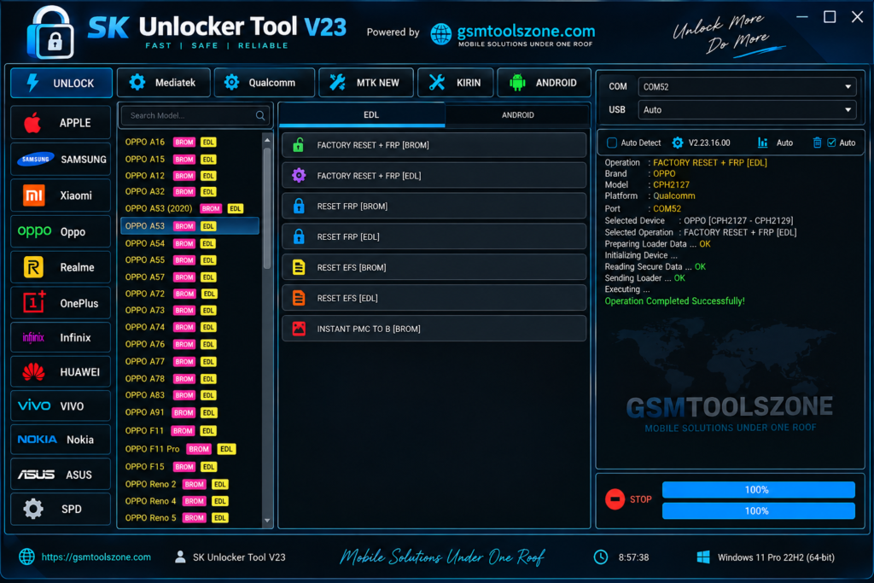874x583 pixels.
Task: Click yellow file icon for RESET EFS [BROM]
Action: (x=299, y=267)
